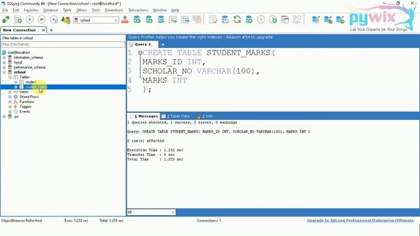The width and height of the screenshot is (420, 236).
Task: Expand the Views node
Action: pyautogui.click(x=10, y=92)
